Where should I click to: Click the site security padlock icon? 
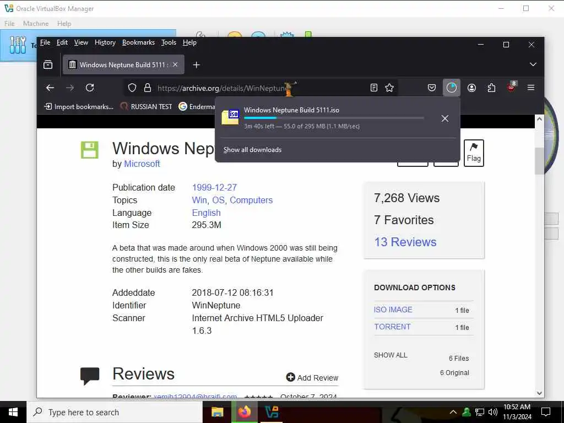click(x=147, y=88)
